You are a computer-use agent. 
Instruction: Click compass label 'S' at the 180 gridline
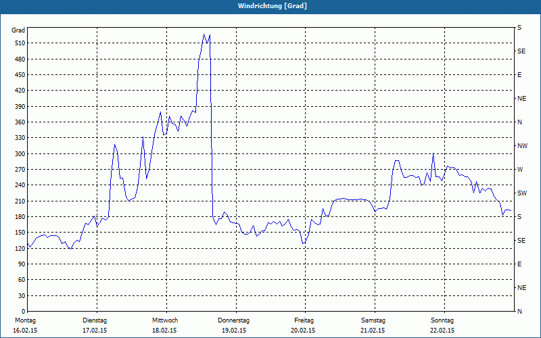[x=519, y=217]
